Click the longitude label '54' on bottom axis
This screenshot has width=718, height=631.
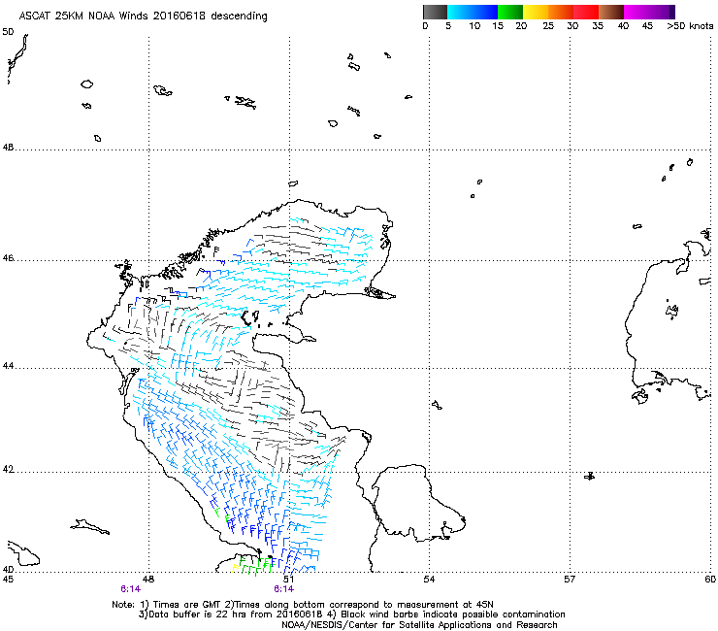click(x=429, y=580)
